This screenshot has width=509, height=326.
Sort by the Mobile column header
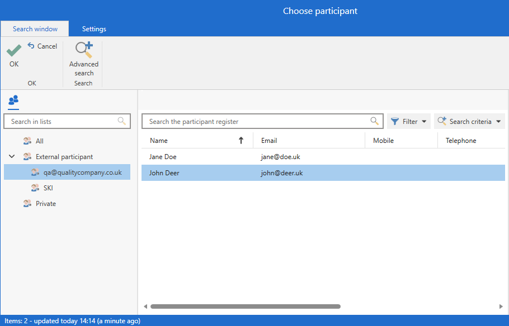tap(401, 140)
